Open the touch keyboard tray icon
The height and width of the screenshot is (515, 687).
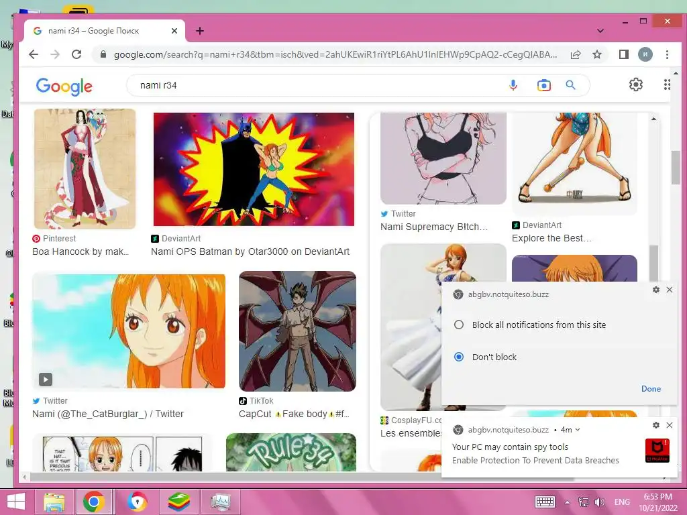[545, 502]
